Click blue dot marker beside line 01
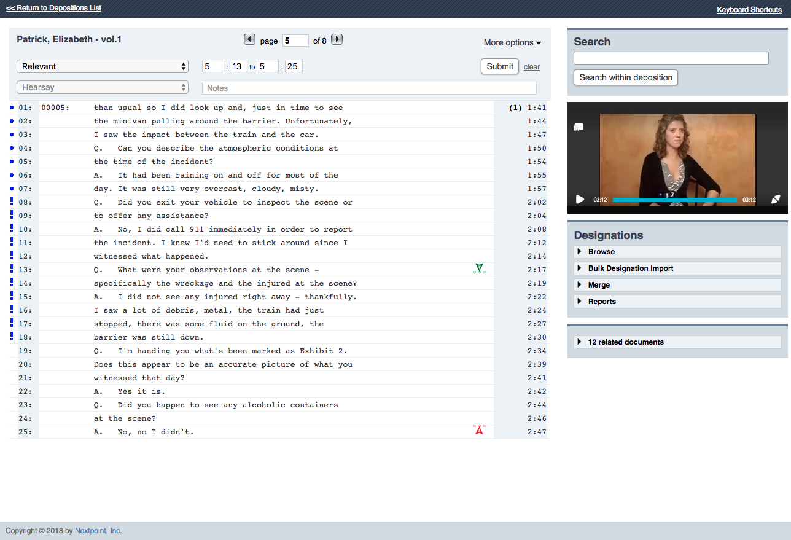 (x=12, y=108)
